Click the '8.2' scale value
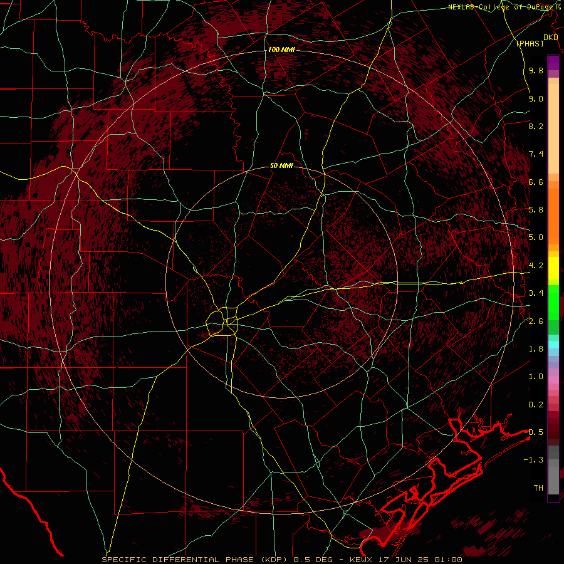Image resolution: width=564 pixels, height=564 pixels. 536,126
